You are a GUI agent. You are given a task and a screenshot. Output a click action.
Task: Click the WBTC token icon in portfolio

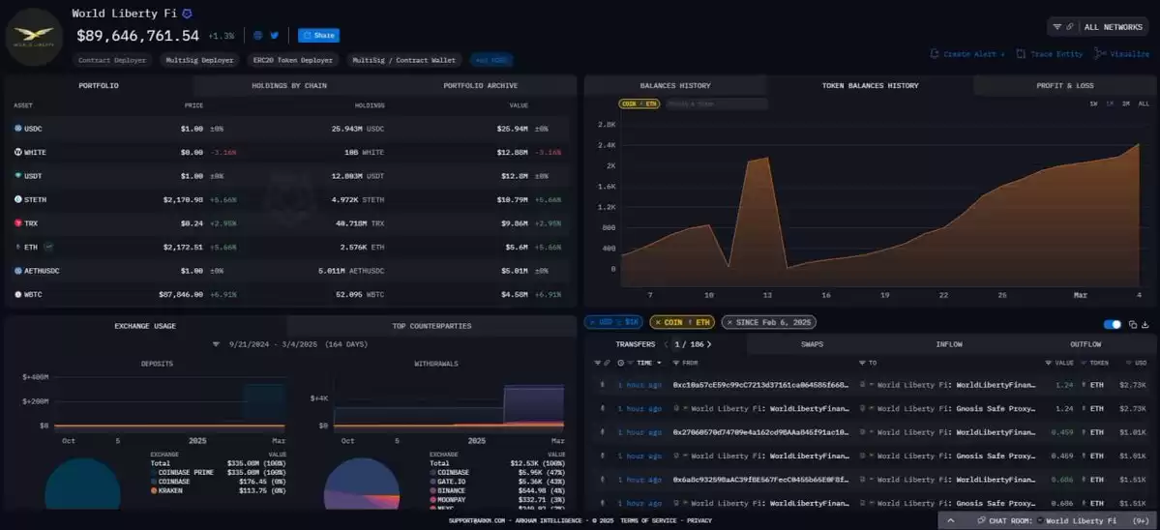[17, 294]
